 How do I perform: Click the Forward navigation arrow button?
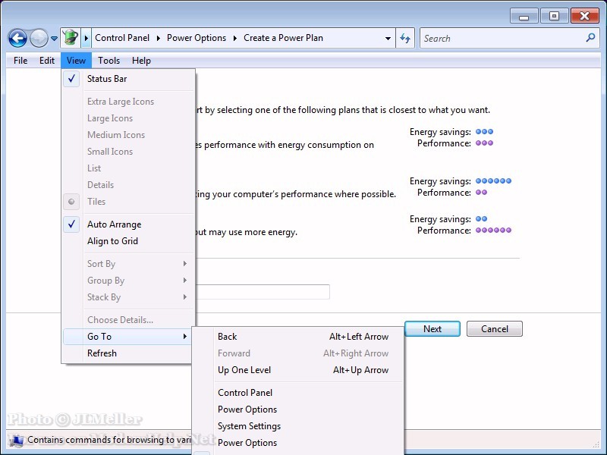pyautogui.click(x=39, y=38)
